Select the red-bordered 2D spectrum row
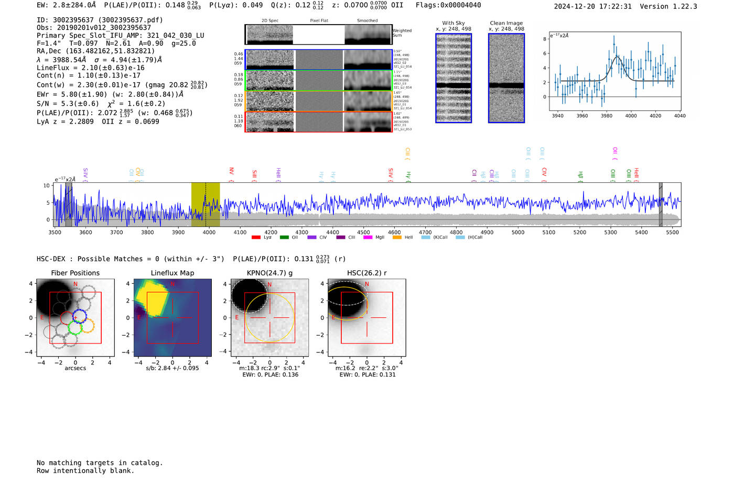Screen dimensions: 734x499 [318, 122]
